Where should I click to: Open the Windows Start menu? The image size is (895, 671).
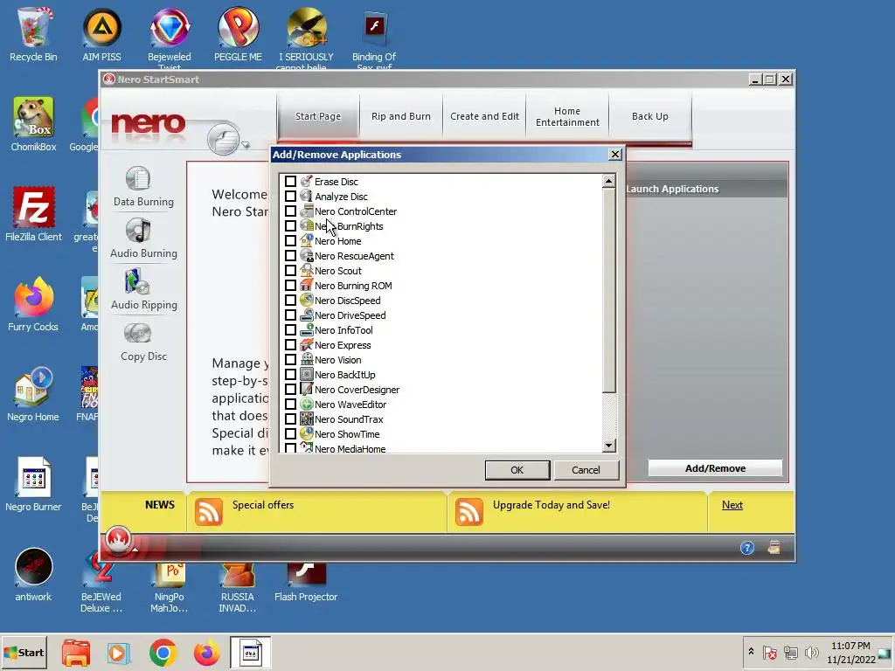(24, 652)
